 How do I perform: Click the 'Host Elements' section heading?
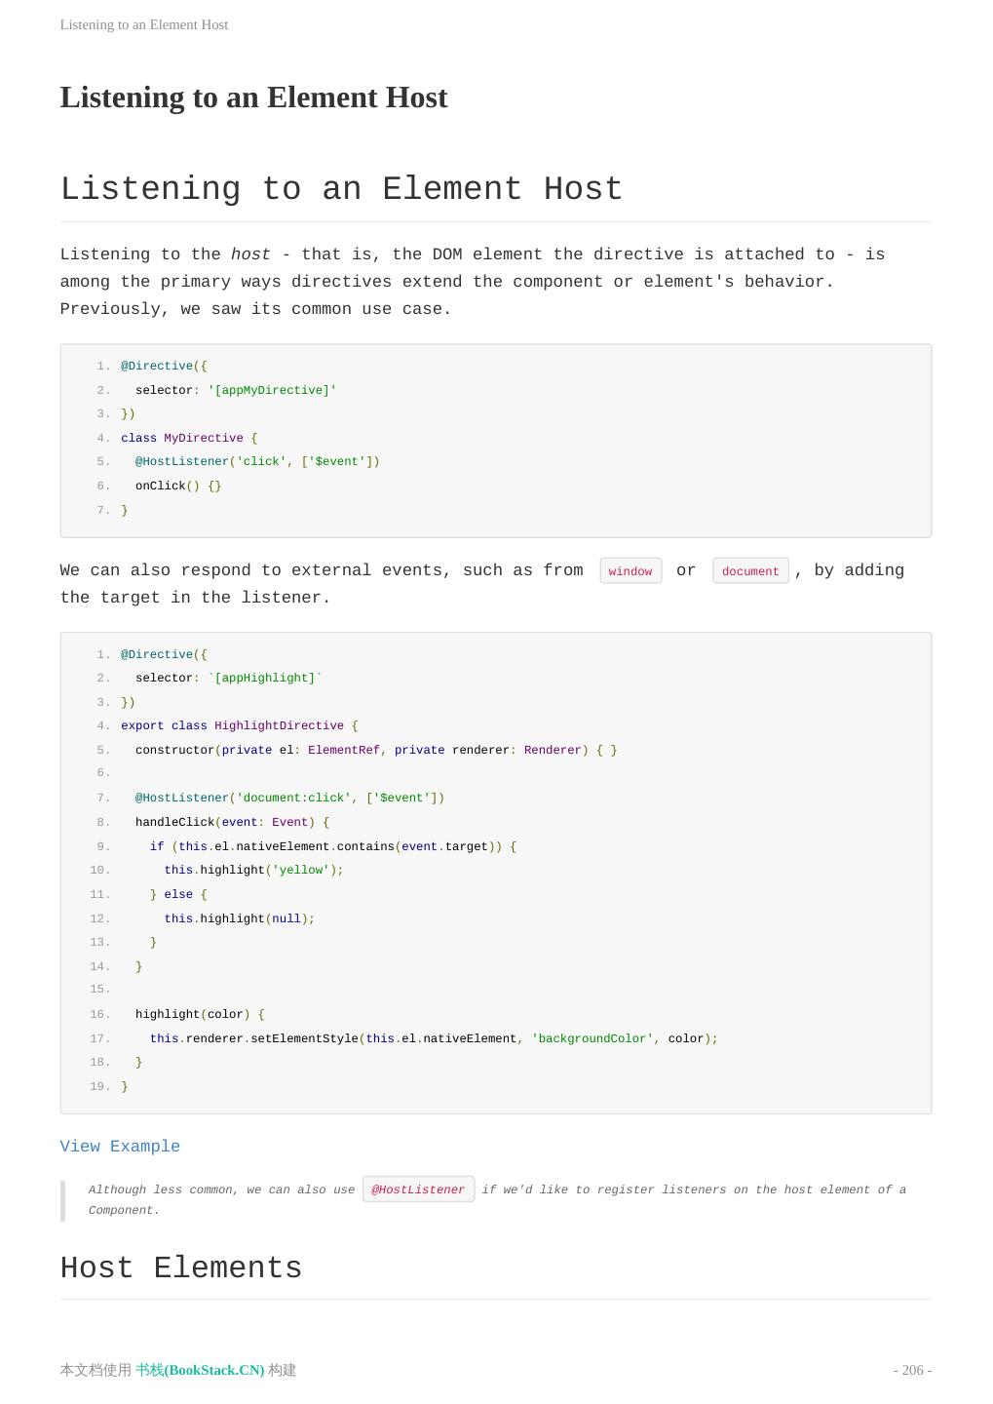tap(181, 1268)
